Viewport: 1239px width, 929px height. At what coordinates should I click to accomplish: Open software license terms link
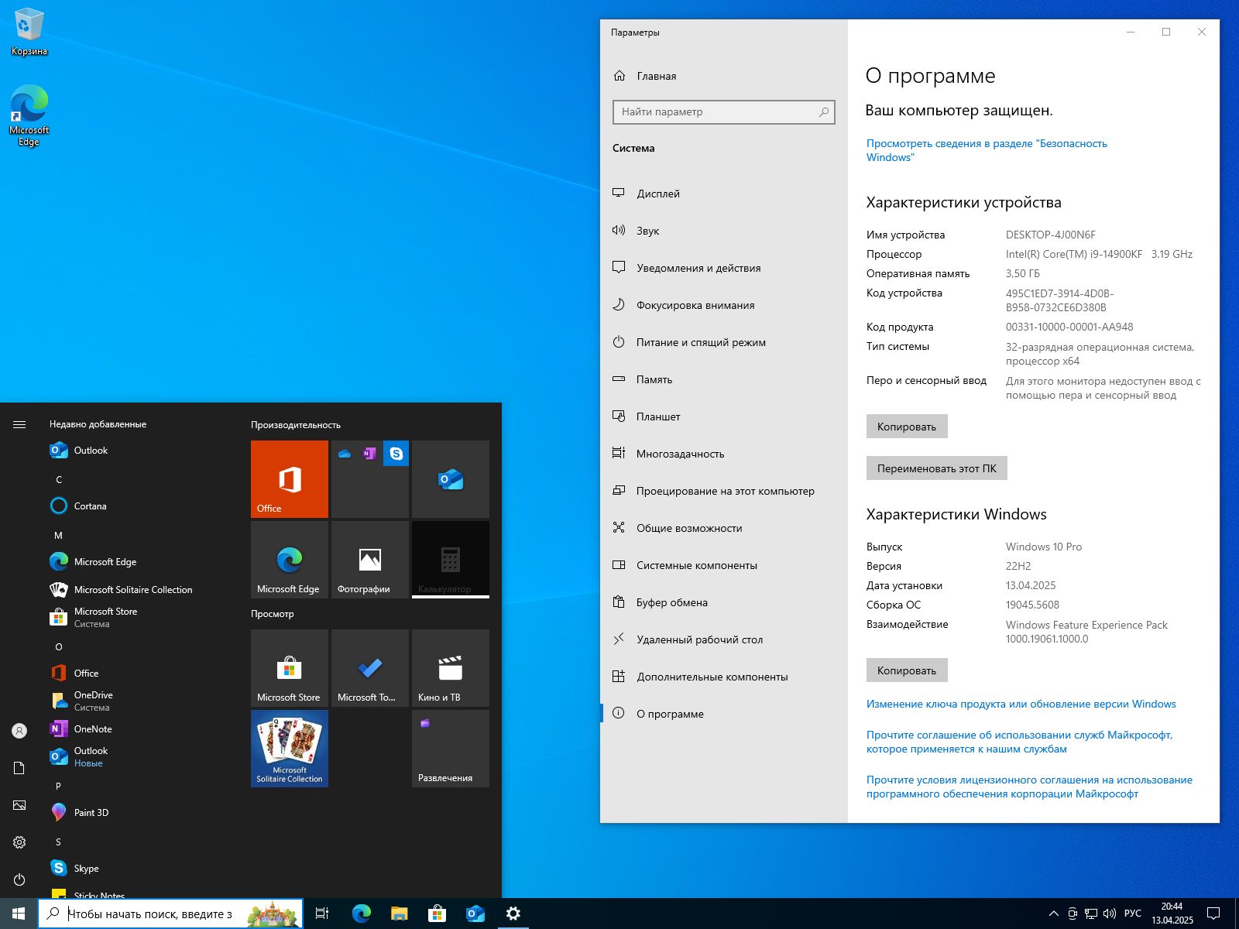click(1029, 787)
